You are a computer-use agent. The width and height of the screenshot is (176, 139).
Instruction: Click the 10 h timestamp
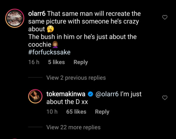(52, 112)
